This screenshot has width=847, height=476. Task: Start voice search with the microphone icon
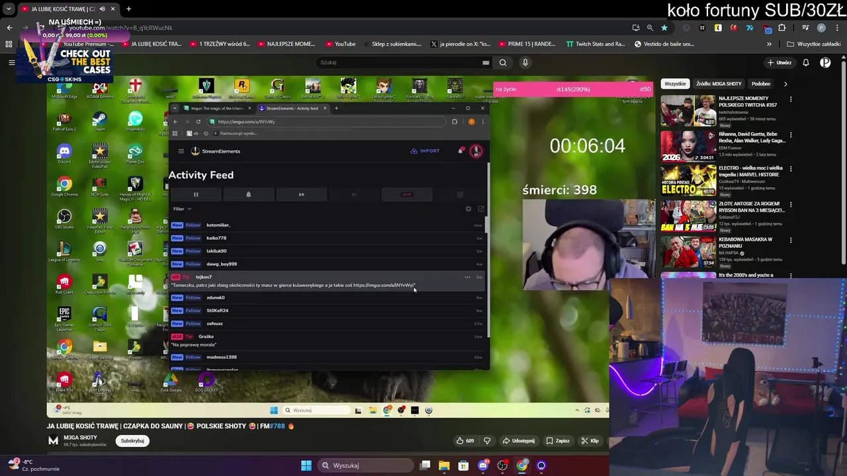coord(525,63)
